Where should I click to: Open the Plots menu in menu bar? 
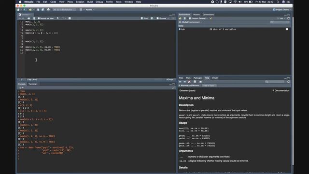pos(70,2)
